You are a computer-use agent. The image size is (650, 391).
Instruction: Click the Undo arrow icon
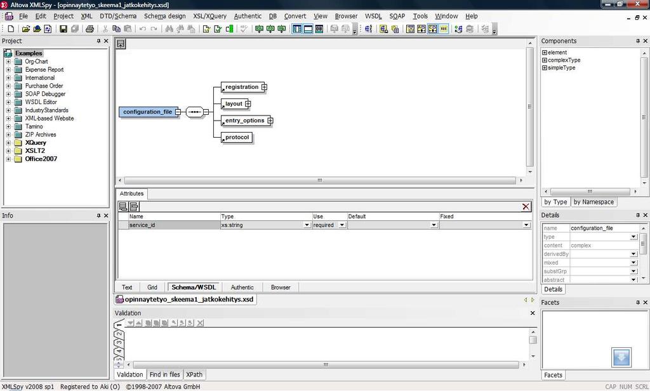[x=143, y=29]
